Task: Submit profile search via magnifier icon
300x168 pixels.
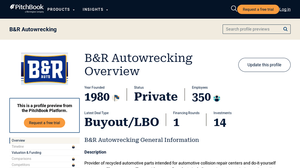Action: pyautogui.click(x=285, y=29)
